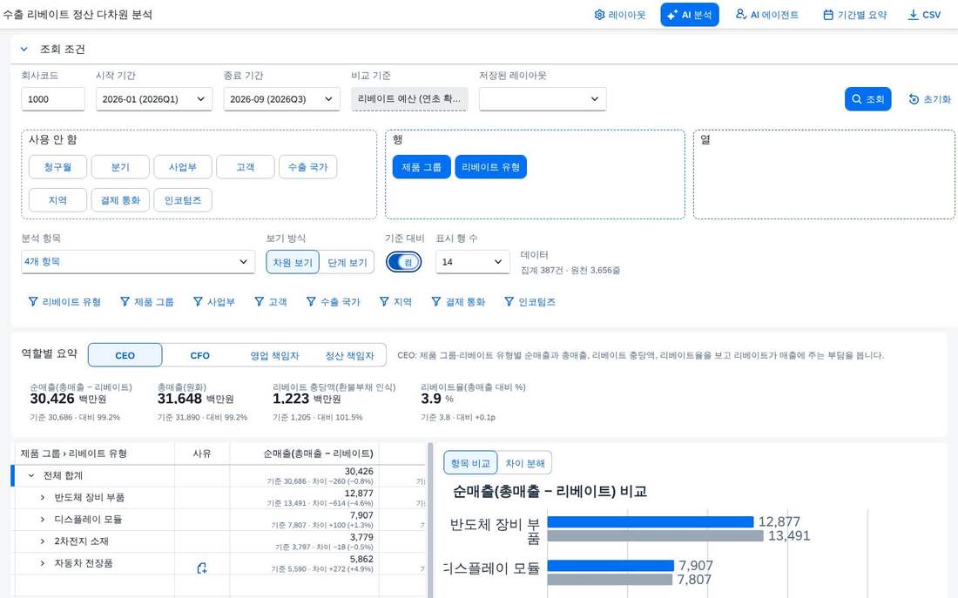Screen dimensions: 958x598
Task: Select the 영업 책임자 role tab
Action: tap(274, 355)
